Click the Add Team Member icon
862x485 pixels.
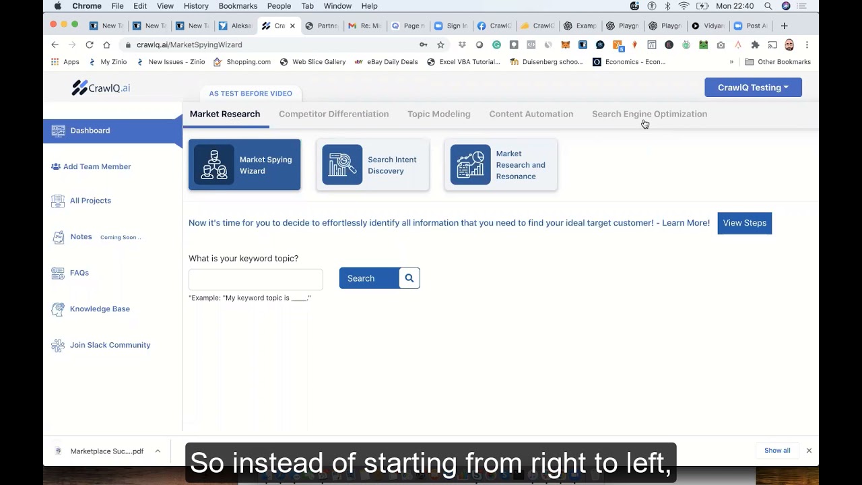click(56, 166)
